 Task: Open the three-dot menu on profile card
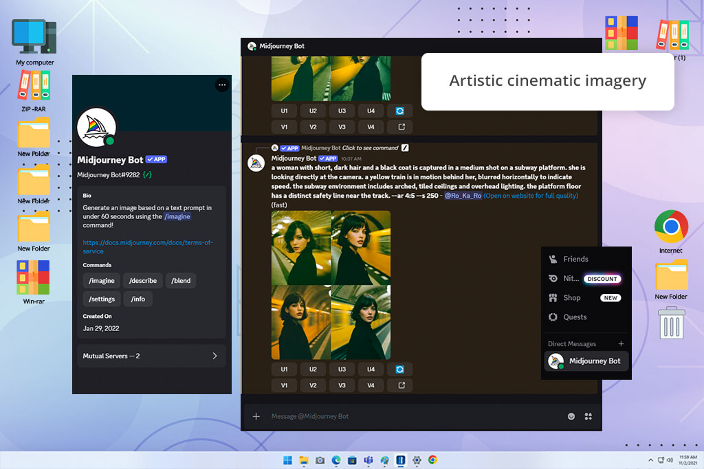point(222,84)
